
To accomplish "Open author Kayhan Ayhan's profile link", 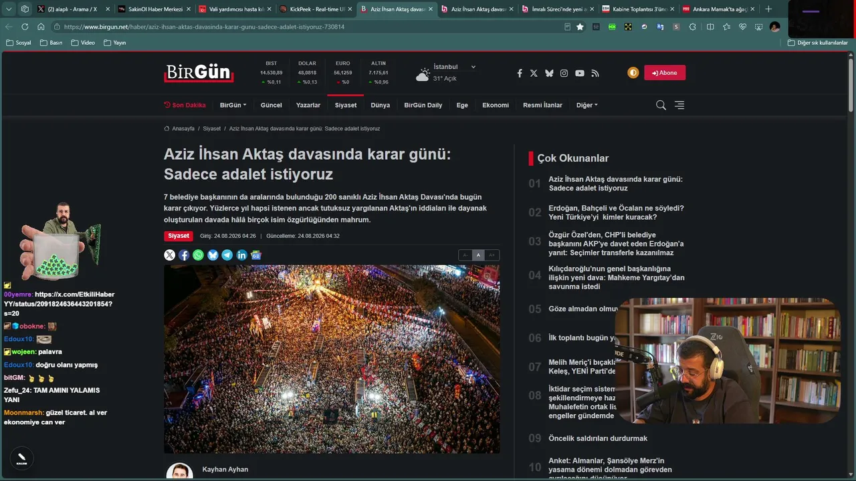I will coord(225,470).
